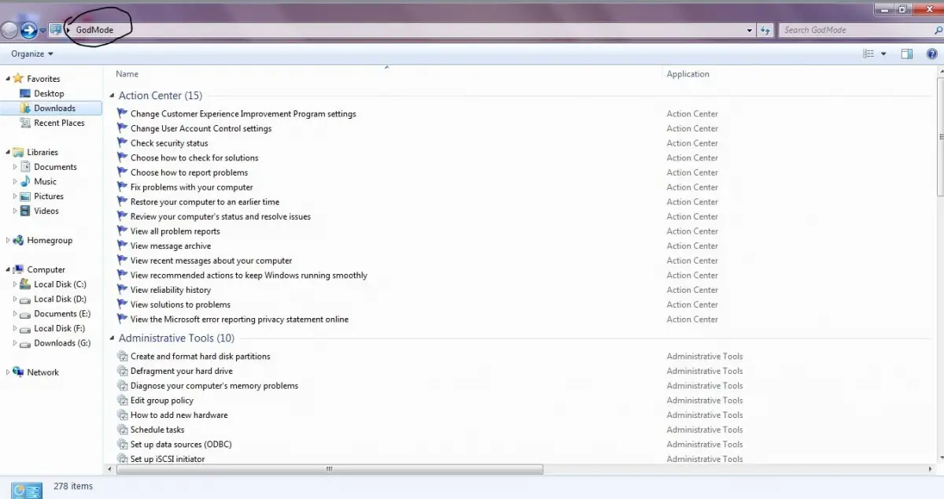Viewport: 944px width, 499px height.
Task: Click the change view icon
Action: tap(868, 54)
